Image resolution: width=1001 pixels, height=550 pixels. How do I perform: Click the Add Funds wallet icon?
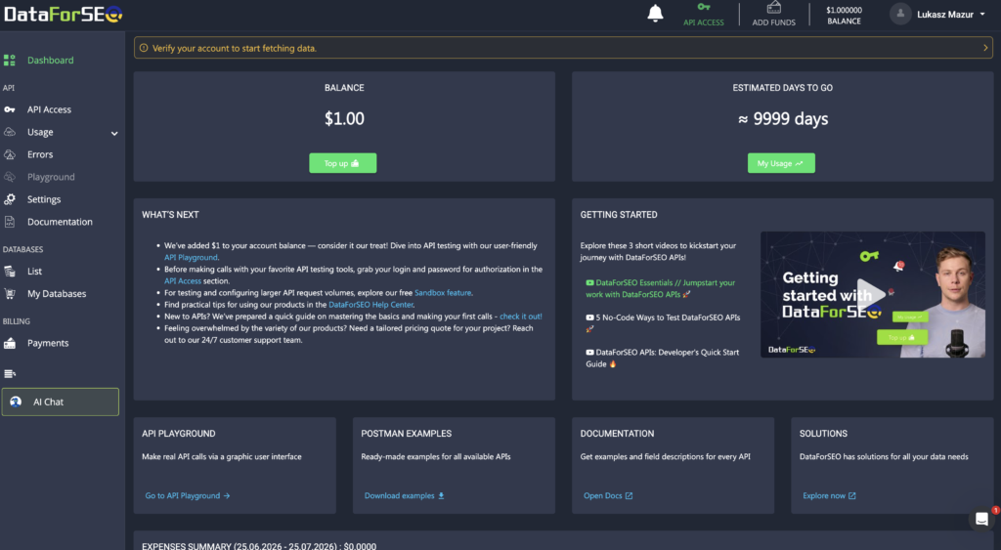tap(774, 7)
